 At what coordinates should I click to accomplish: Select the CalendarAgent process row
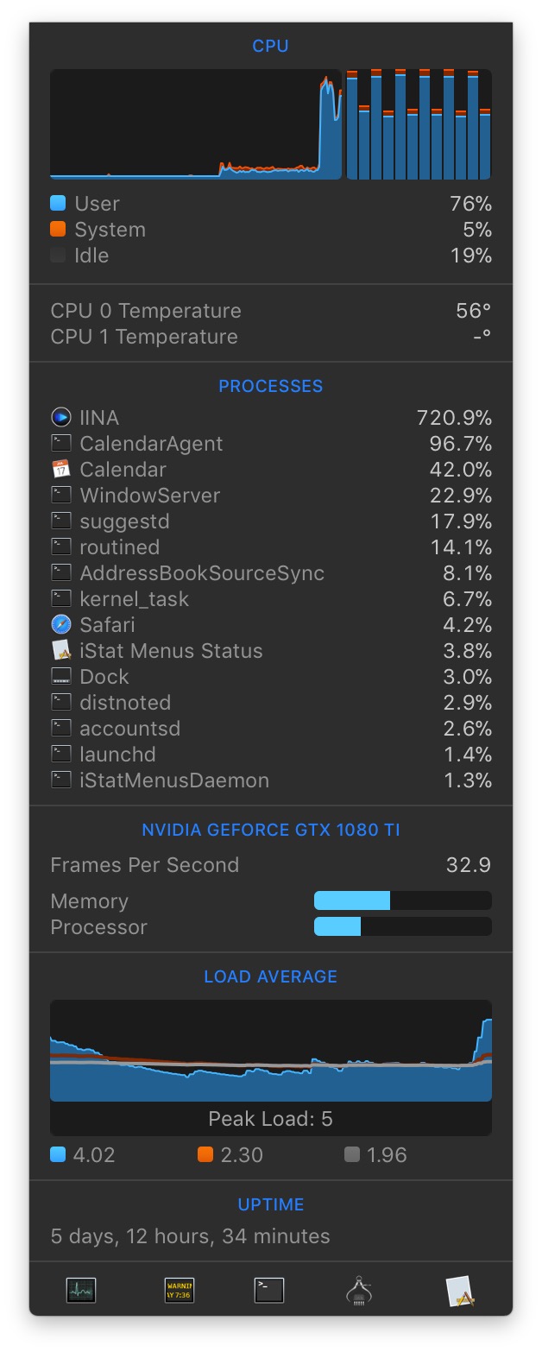click(x=271, y=444)
